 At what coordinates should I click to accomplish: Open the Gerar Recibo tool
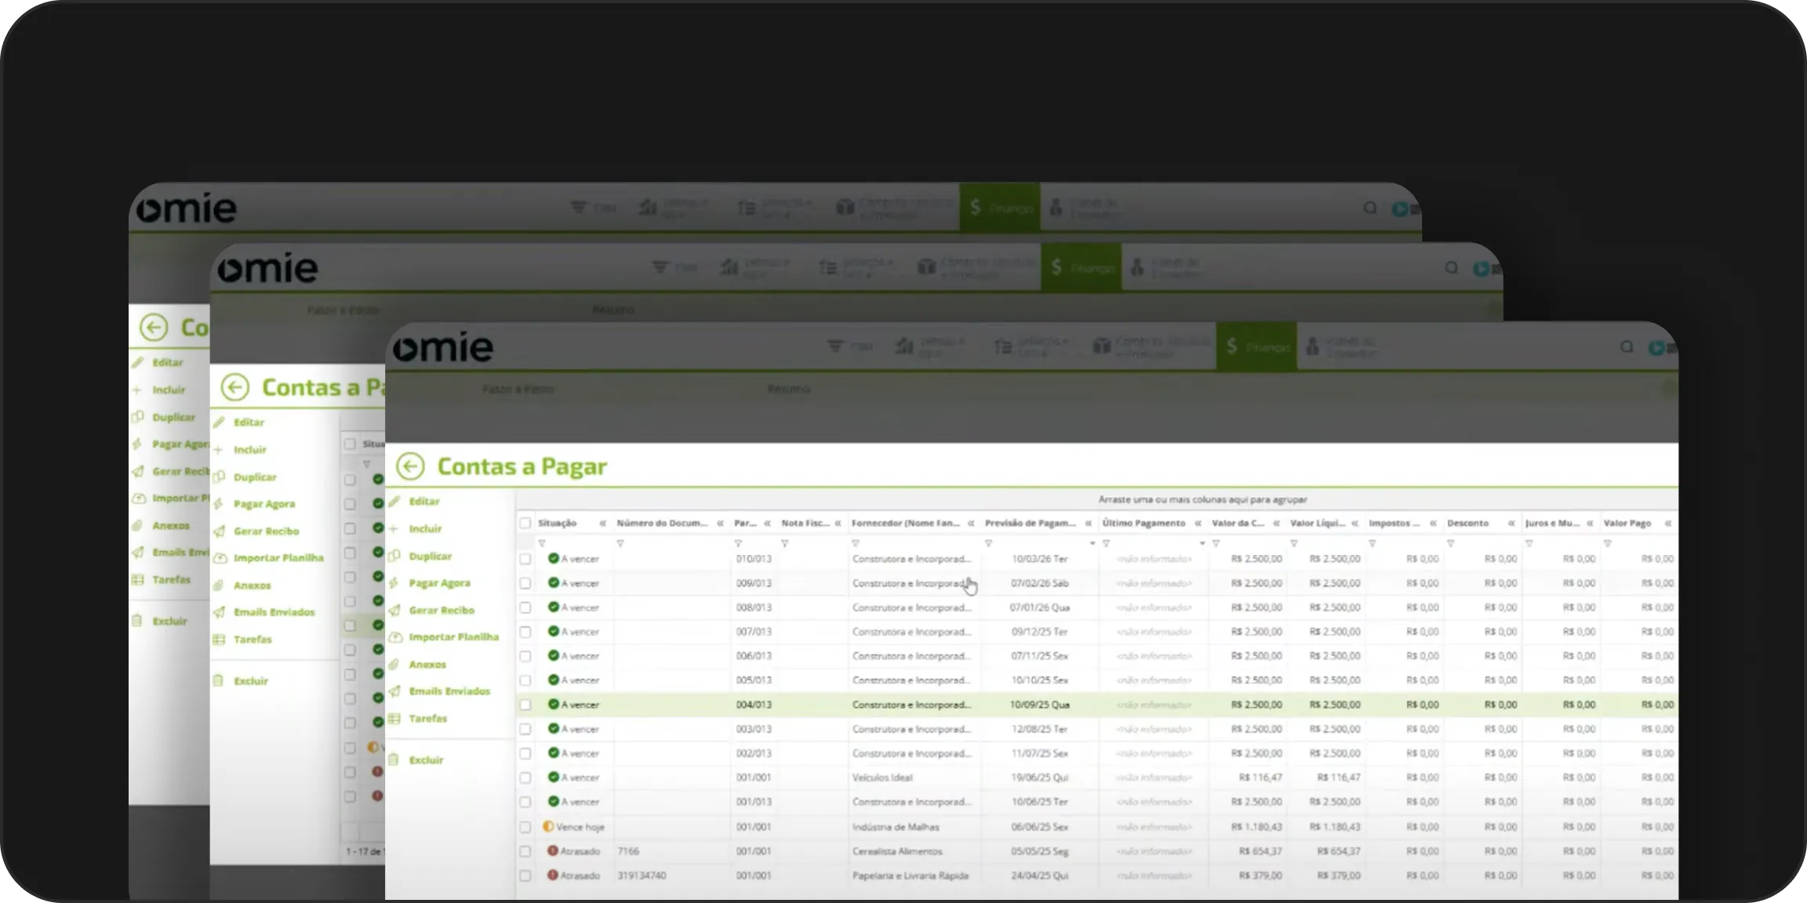[442, 609]
